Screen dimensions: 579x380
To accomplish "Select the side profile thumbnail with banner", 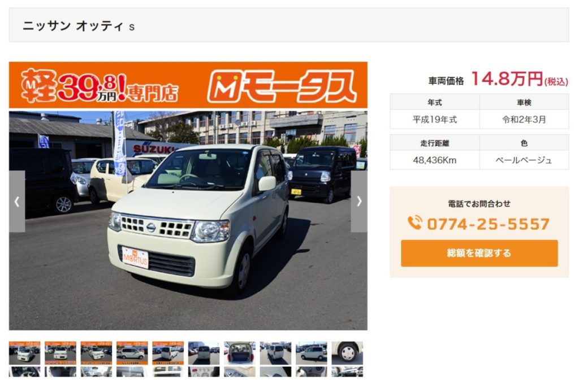I will (132, 353).
